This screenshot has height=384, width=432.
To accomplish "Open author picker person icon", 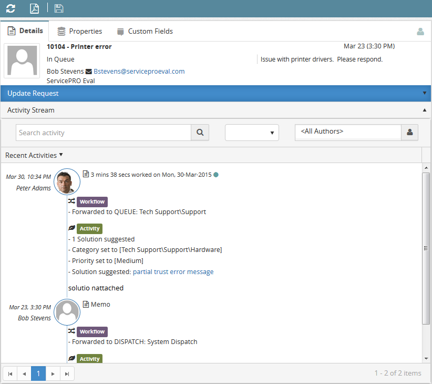I will tap(409, 133).
